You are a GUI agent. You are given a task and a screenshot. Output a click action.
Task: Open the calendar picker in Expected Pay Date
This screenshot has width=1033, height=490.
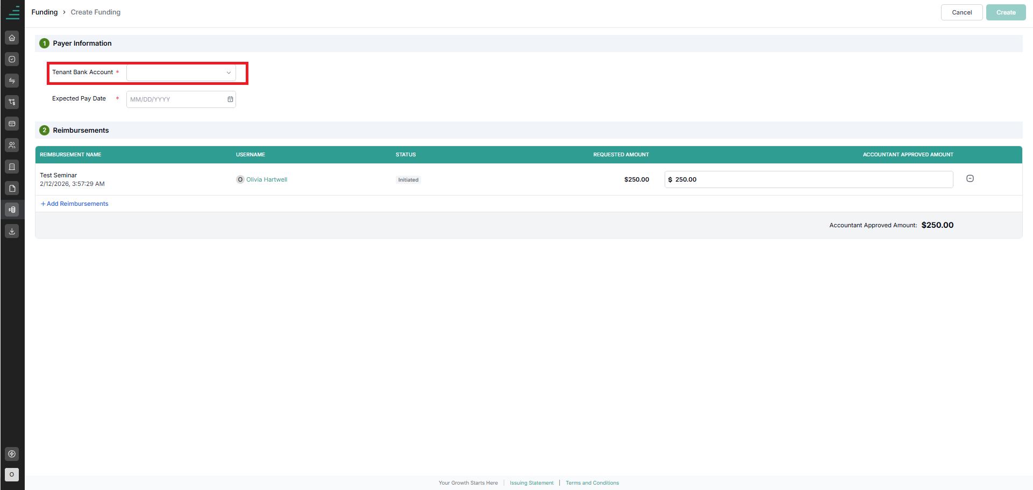pyautogui.click(x=230, y=99)
